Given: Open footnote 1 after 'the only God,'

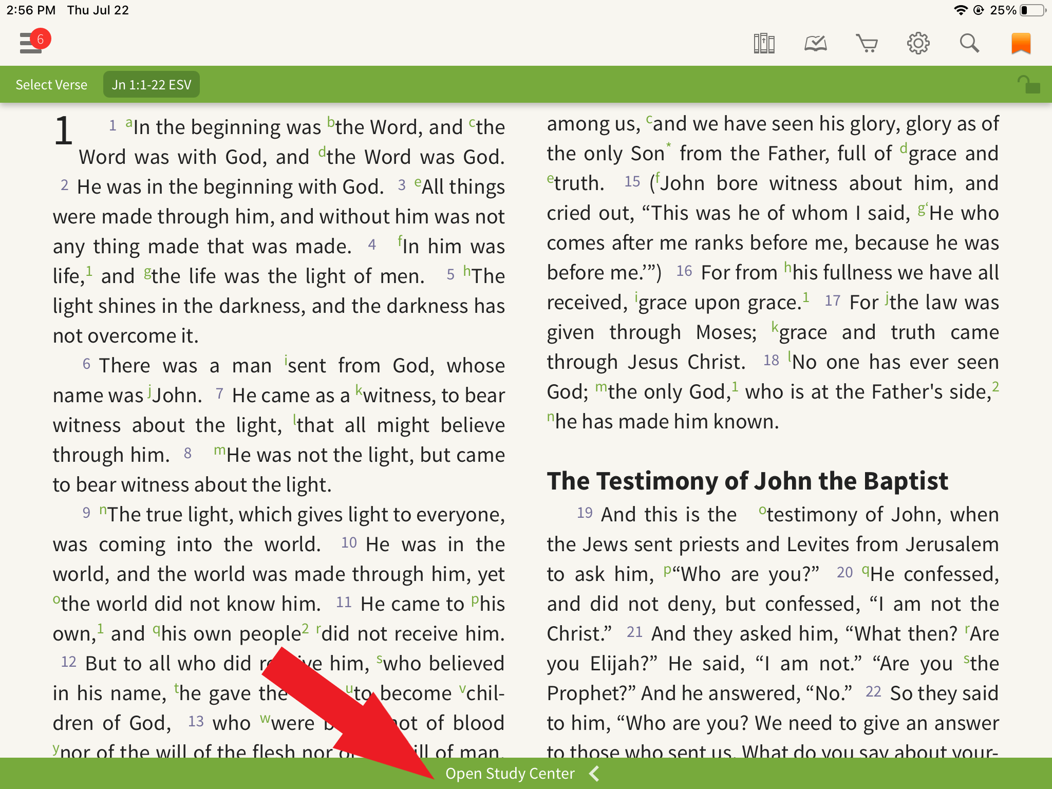Looking at the screenshot, I should point(735,386).
